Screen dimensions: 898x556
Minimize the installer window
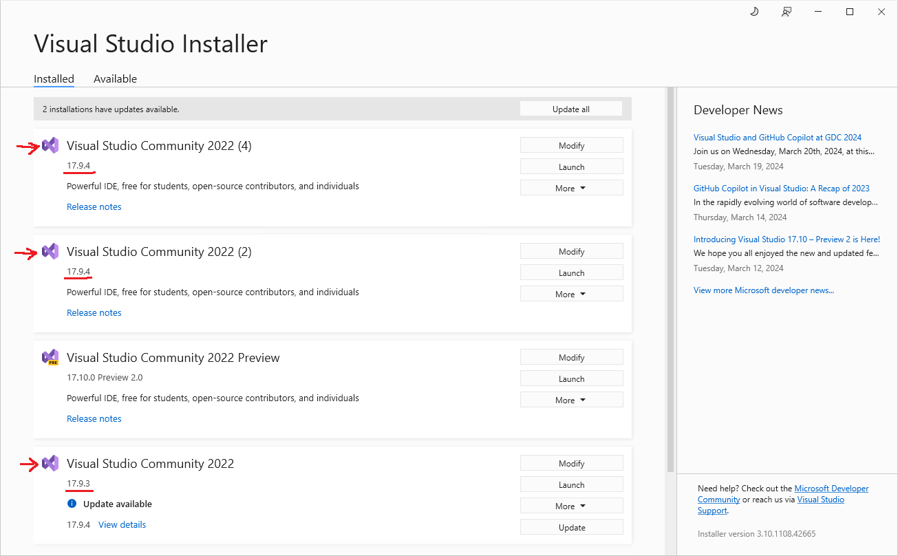click(818, 12)
